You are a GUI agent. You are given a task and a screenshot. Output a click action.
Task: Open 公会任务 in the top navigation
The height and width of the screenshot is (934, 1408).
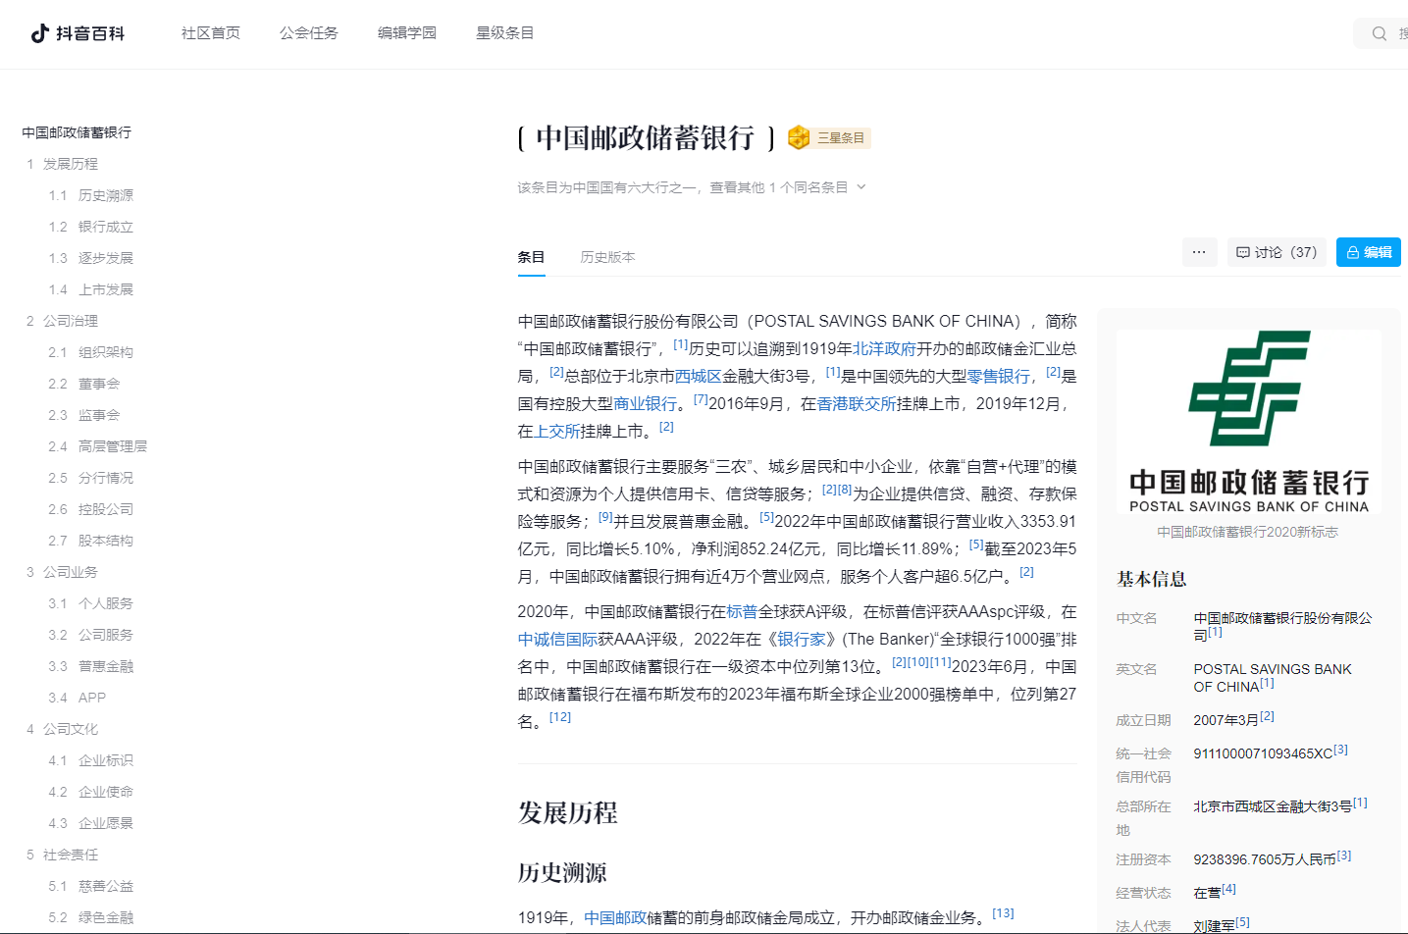[309, 33]
